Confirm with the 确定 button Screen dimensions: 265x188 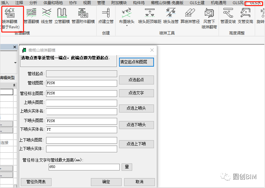[x=106, y=182]
